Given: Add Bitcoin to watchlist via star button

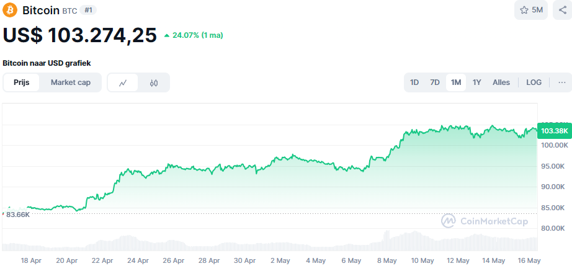Looking at the screenshot, I should 531,10.
